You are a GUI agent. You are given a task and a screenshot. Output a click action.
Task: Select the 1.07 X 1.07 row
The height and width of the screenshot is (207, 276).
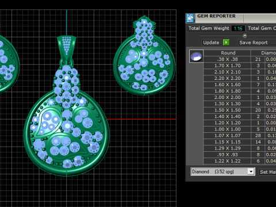pyautogui.click(x=240, y=136)
